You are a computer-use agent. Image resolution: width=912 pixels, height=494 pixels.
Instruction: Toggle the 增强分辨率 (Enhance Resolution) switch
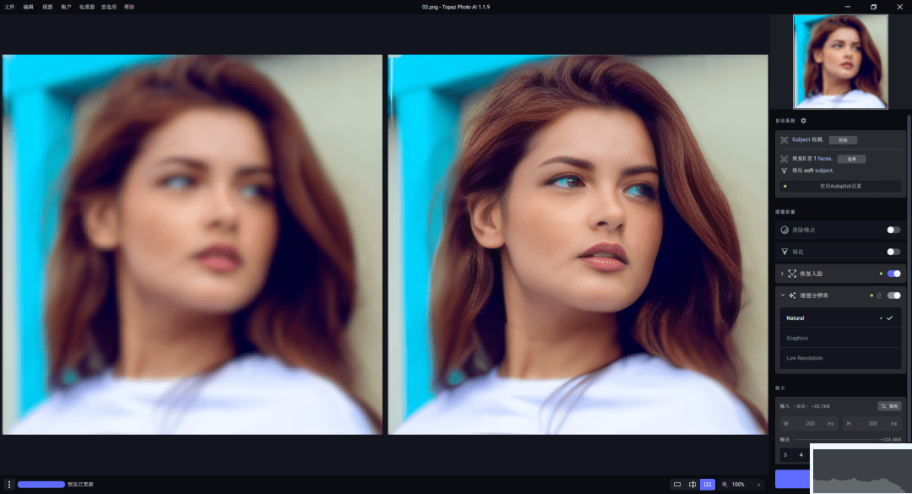click(x=894, y=296)
